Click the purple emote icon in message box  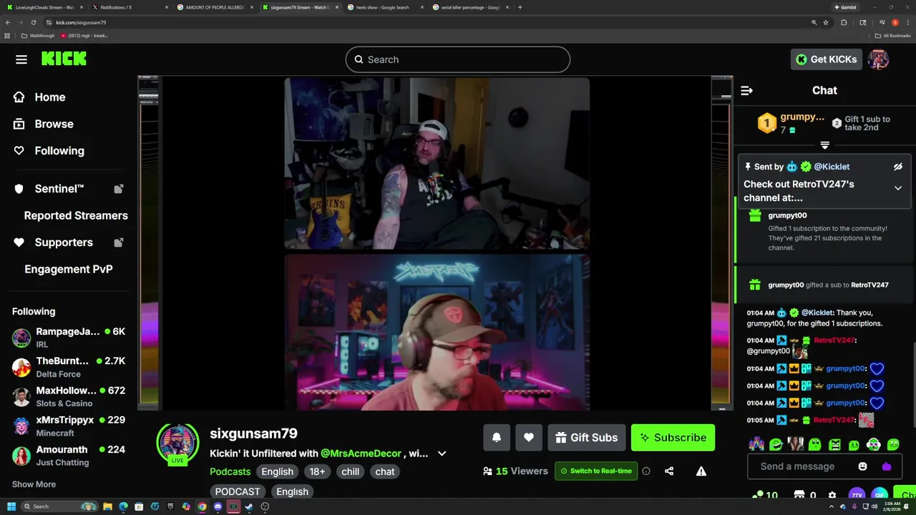[x=887, y=466]
